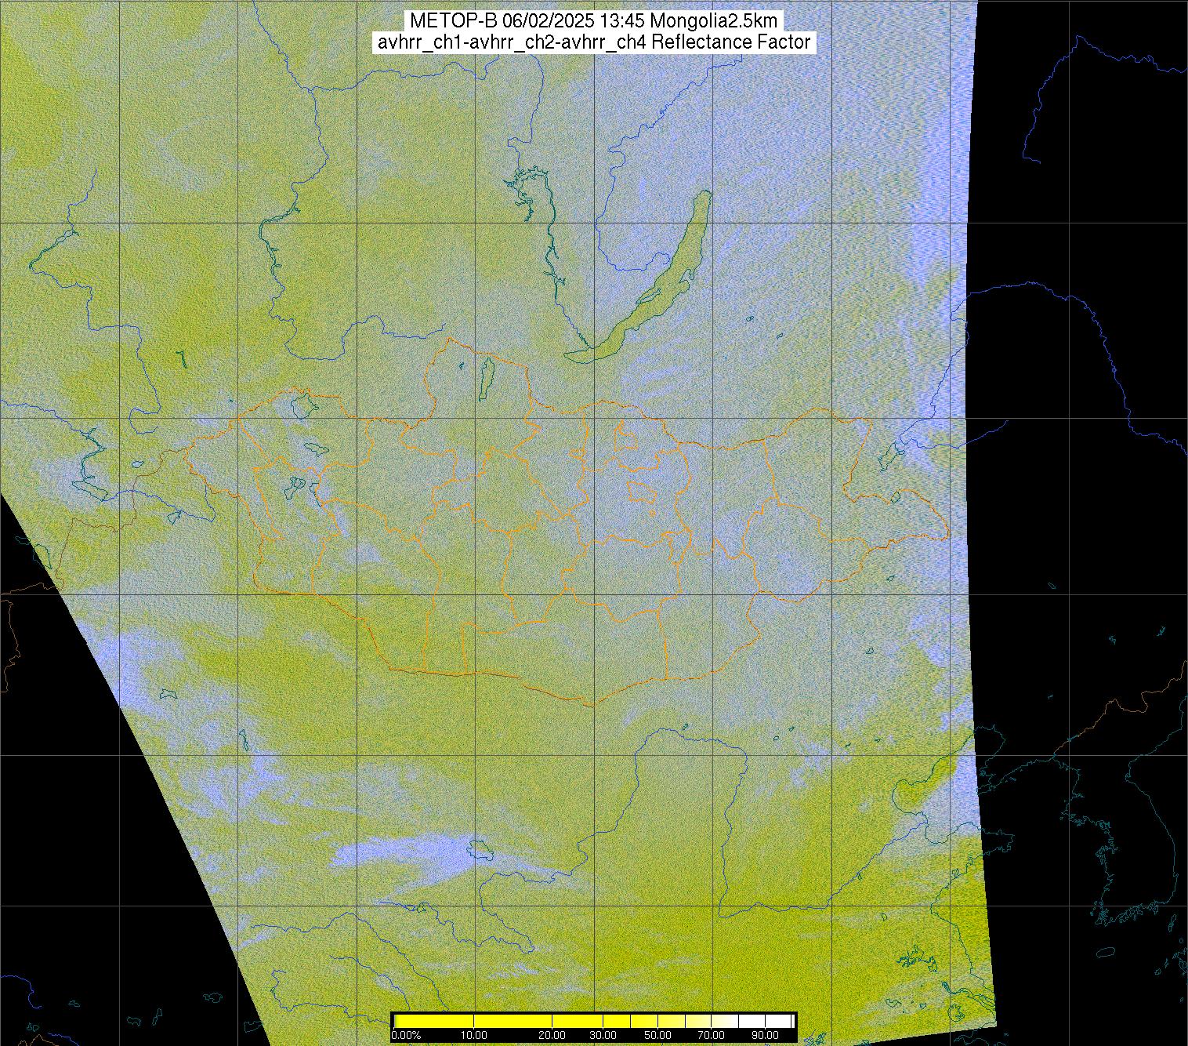
Task: Click the 0.00% label on the color scale
Action: point(406,1035)
